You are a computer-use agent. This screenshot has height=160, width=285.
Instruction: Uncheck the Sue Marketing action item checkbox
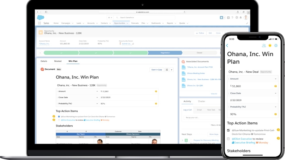59,117
